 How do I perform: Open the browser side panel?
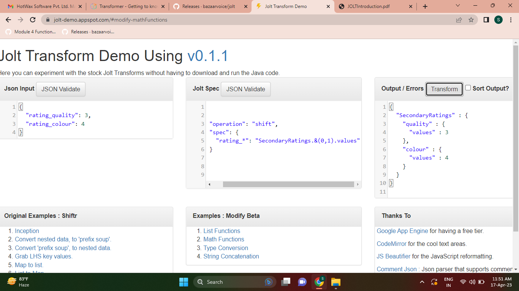tap(486, 20)
